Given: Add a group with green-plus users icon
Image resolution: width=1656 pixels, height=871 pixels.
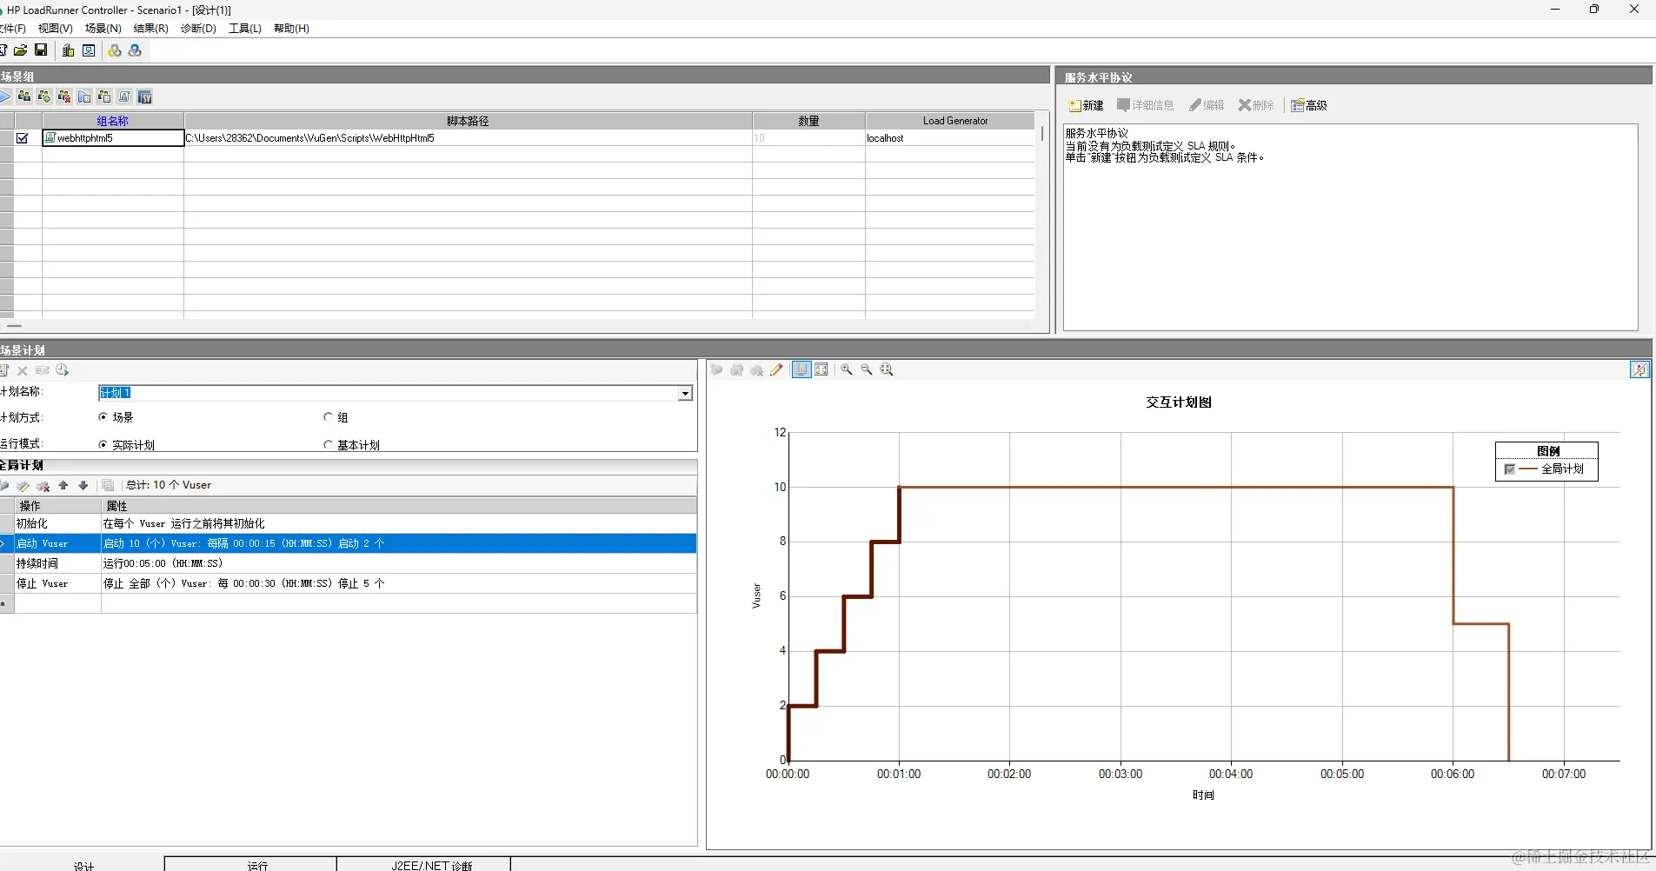Looking at the screenshot, I should (x=44, y=96).
